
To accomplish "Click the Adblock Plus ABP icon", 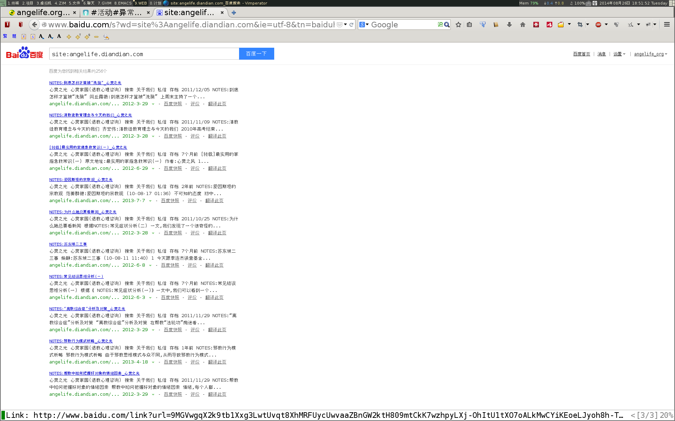I will tap(598, 25).
